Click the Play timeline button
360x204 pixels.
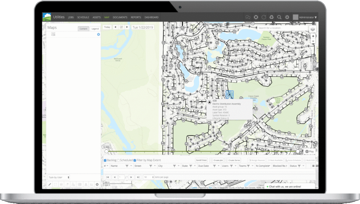tap(310, 152)
